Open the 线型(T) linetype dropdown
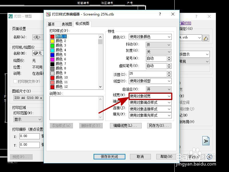The image size is (229, 172). (150, 81)
